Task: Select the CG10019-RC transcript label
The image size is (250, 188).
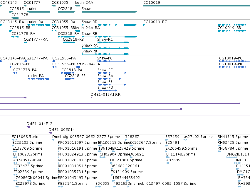Action: tap(155, 22)
